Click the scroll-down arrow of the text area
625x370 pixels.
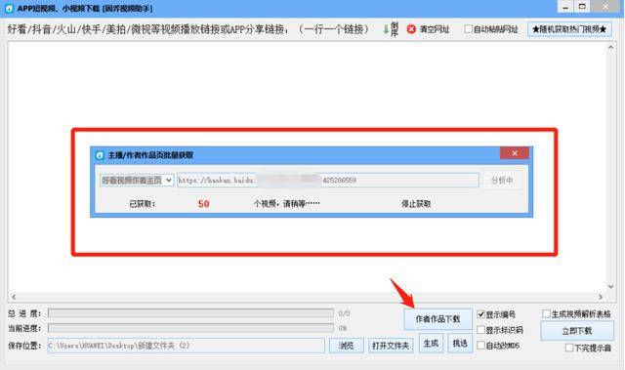pos(610,286)
